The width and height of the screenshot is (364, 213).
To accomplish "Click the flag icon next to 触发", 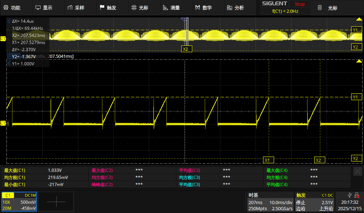I will coord(102,8).
